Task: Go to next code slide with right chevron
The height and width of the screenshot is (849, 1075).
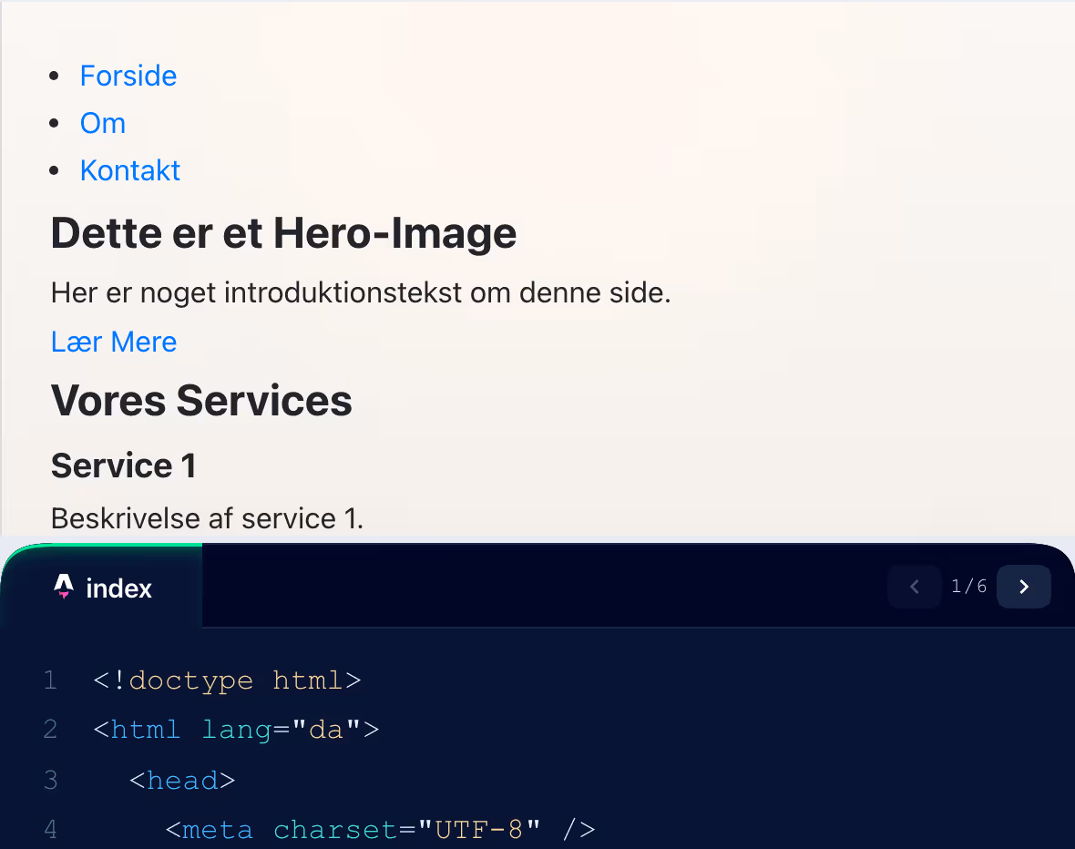Action: (x=1023, y=587)
